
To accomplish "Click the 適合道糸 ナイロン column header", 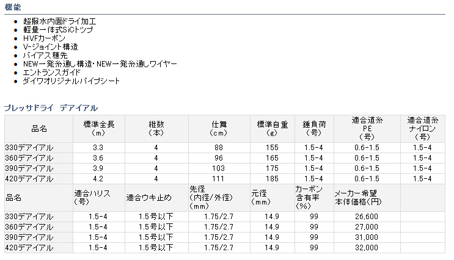I will click(422, 129).
